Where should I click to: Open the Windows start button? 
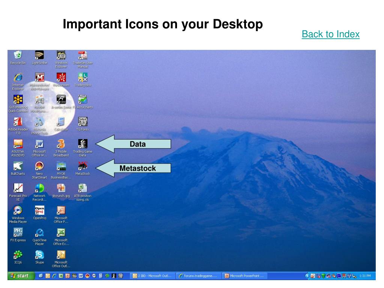pos(20,276)
